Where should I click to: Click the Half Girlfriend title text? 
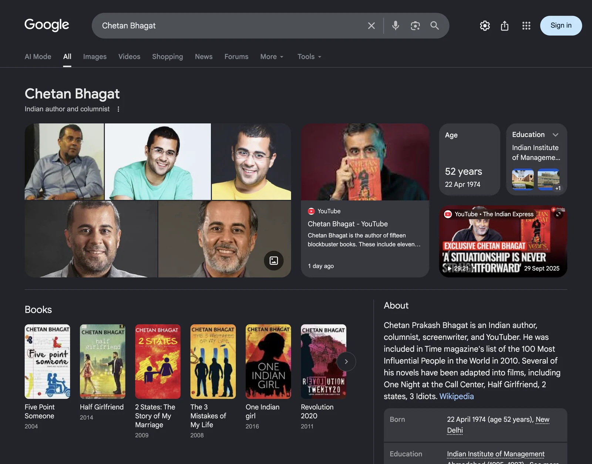[x=102, y=407]
